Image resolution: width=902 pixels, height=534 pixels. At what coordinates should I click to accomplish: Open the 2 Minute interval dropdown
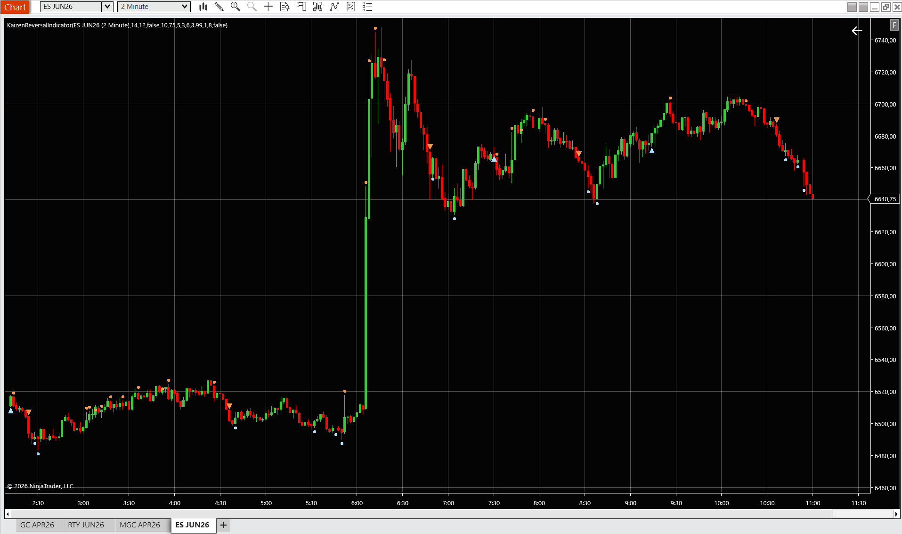(185, 7)
